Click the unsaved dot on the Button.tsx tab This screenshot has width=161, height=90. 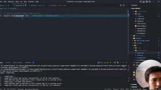(26, 5)
